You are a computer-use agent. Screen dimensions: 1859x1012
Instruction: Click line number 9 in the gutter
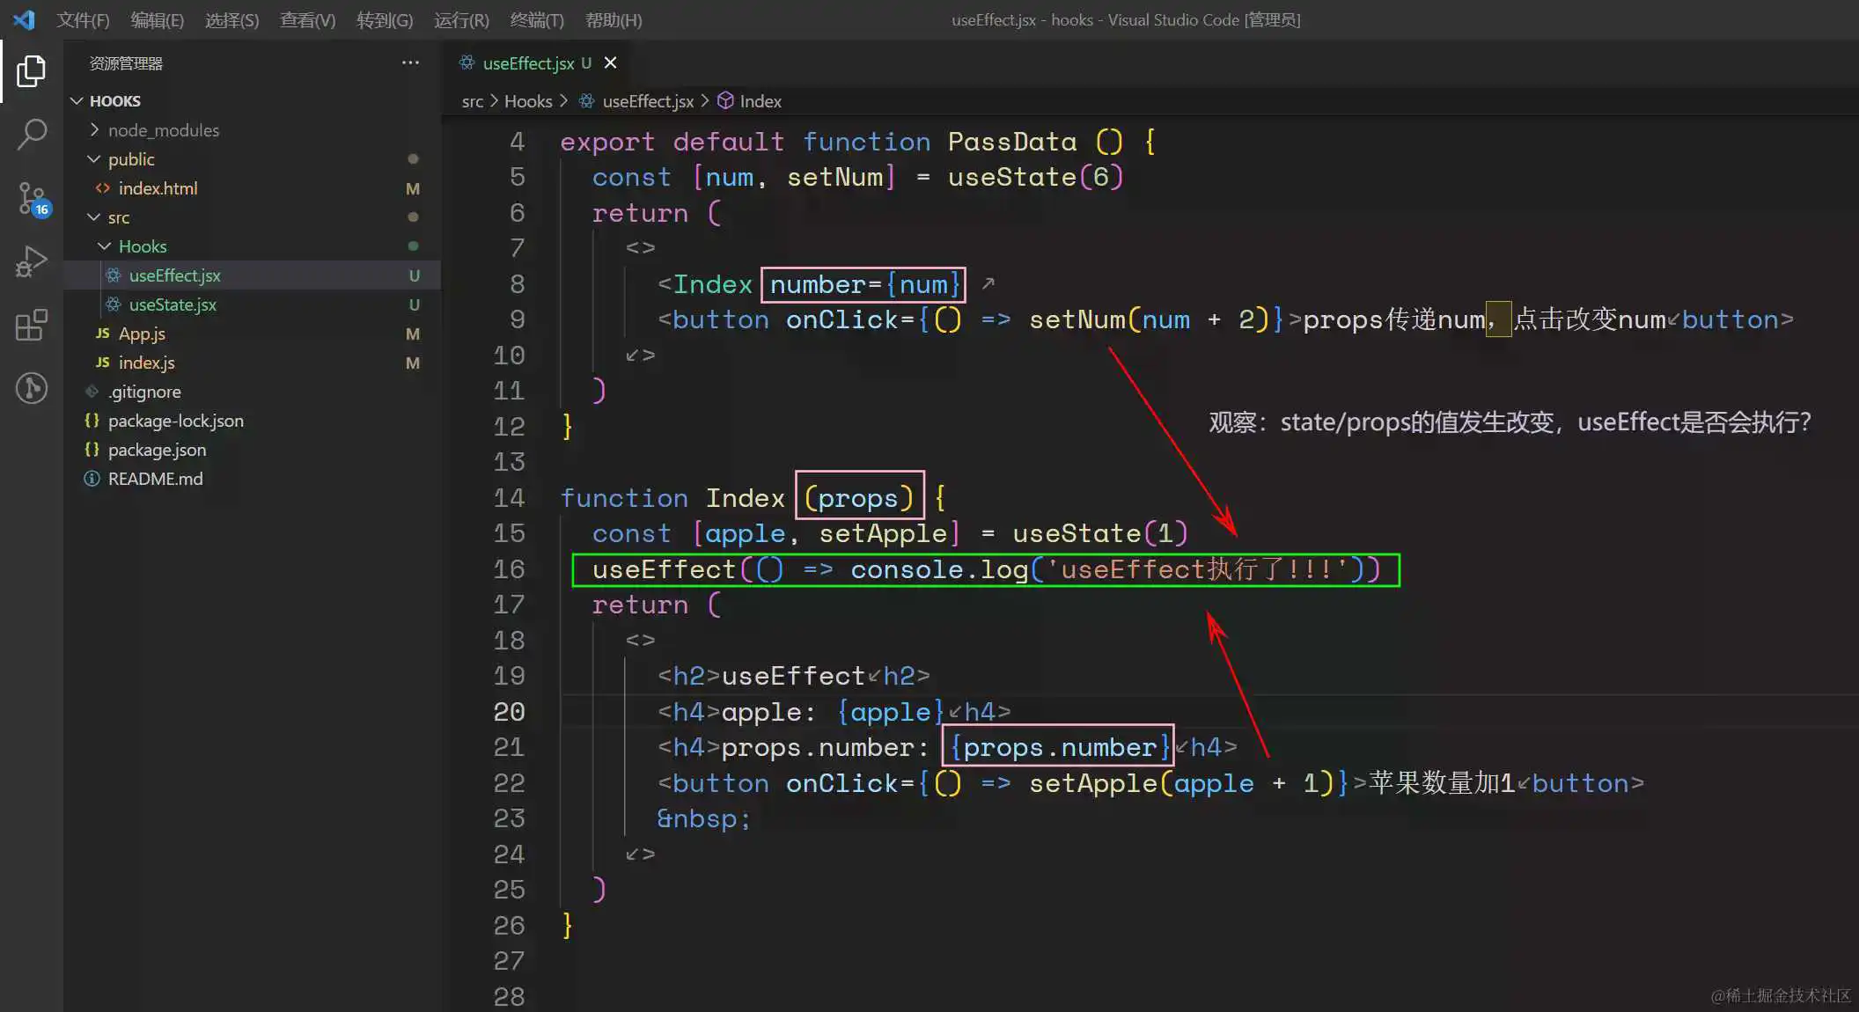(517, 319)
